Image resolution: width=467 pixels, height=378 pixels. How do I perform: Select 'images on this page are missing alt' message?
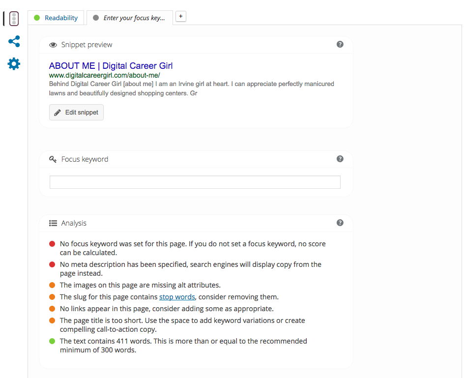click(140, 285)
